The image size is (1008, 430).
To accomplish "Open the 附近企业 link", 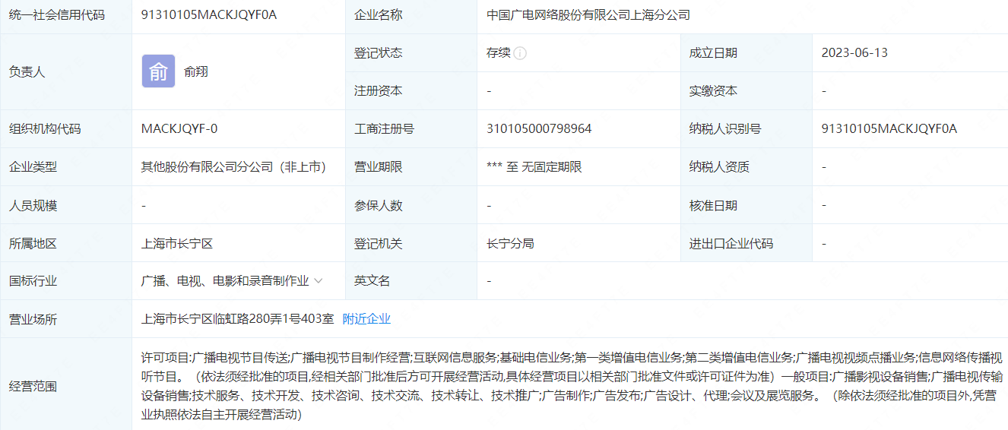I will [366, 319].
